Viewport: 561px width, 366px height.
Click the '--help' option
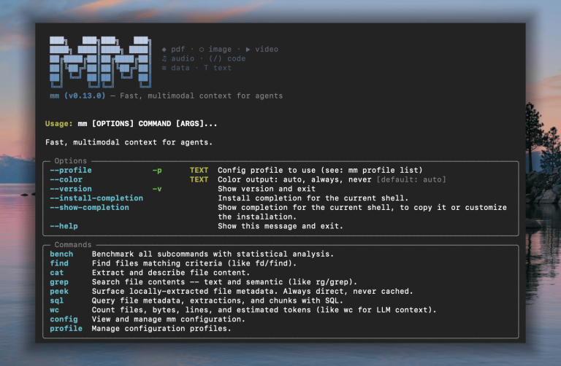(64, 226)
